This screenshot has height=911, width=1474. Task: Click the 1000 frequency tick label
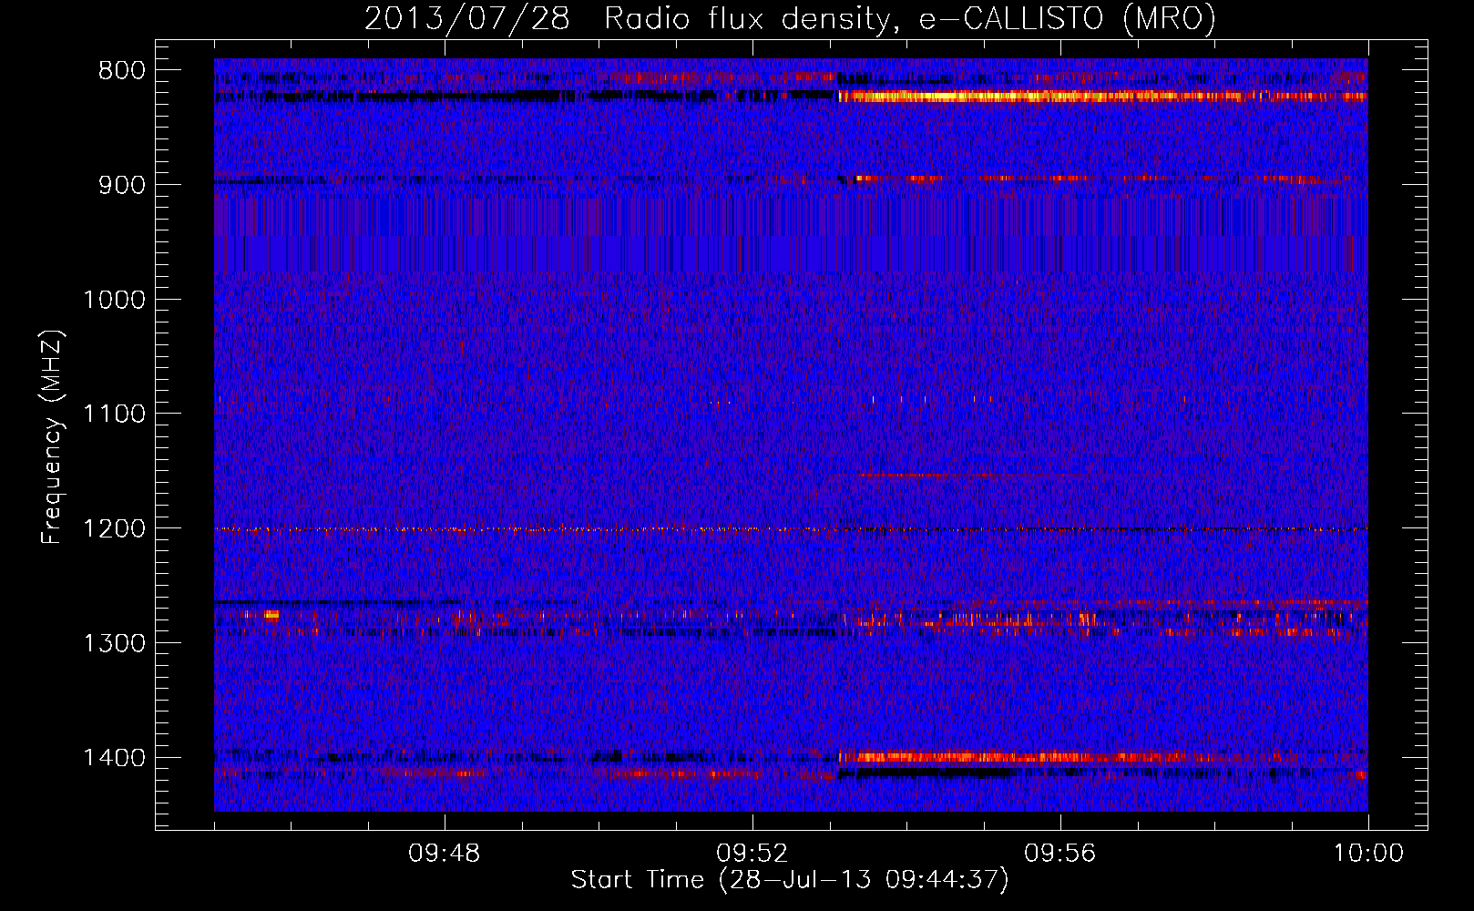pos(115,300)
